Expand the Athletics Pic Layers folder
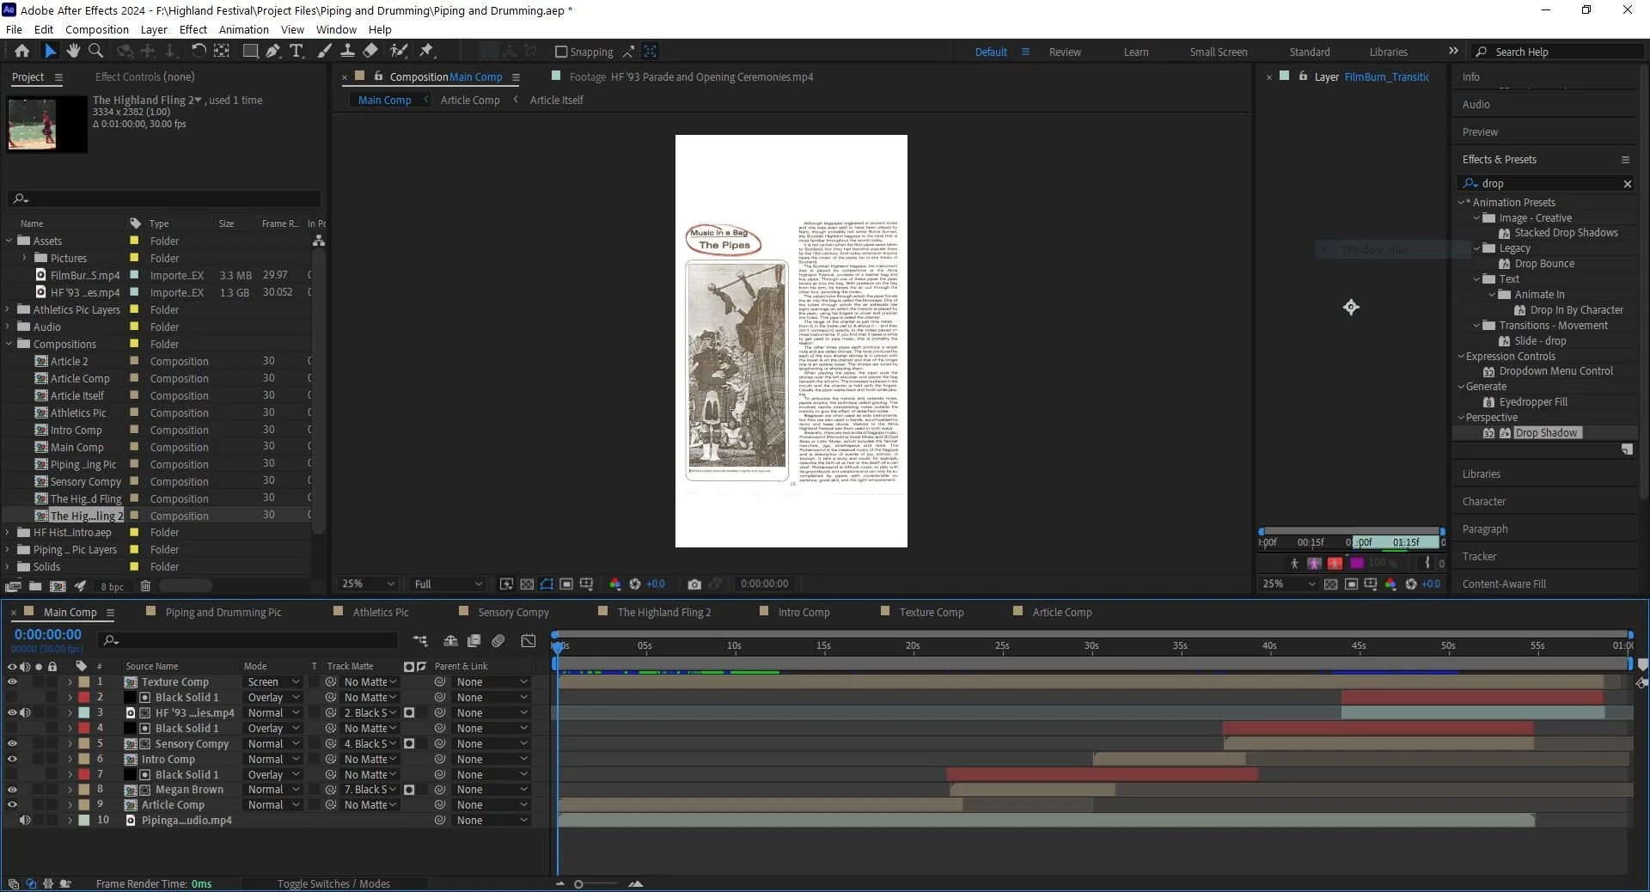Viewport: 1650px width, 892px height. pyautogui.click(x=9, y=310)
